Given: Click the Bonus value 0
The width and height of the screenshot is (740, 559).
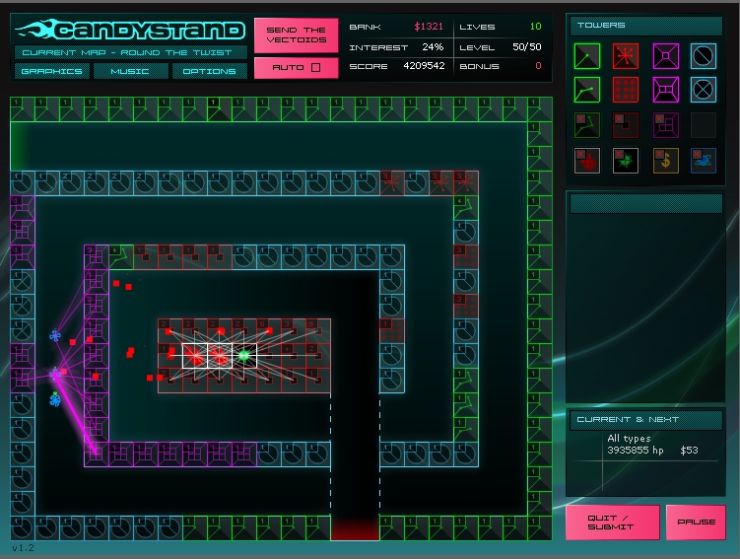Looking at the screenshot, I should (x=538, y=66).
